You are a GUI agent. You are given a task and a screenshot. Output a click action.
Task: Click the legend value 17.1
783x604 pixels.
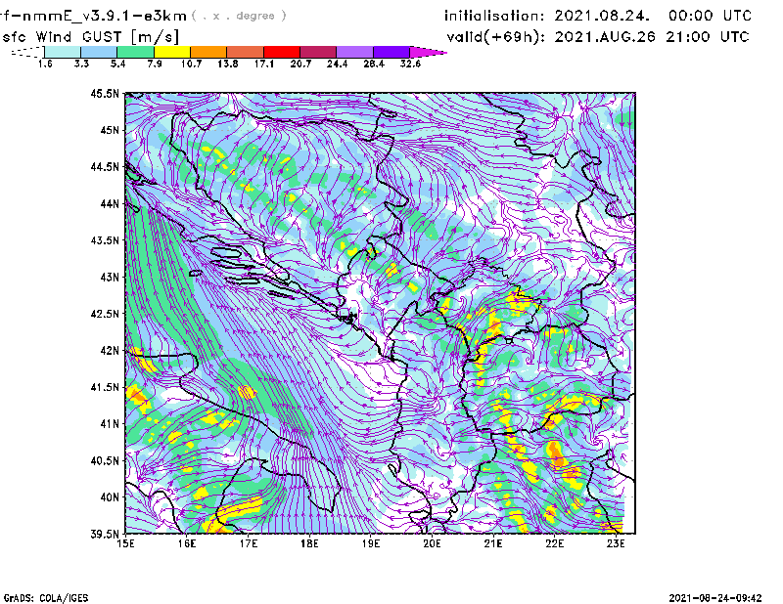click(264, 64)
